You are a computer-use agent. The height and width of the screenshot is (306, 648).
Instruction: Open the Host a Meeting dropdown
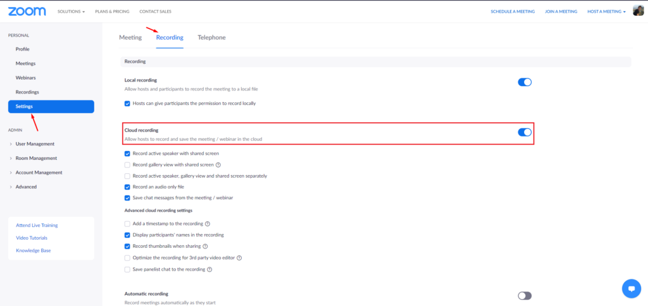pyautogui.click(x=606, y=11)
